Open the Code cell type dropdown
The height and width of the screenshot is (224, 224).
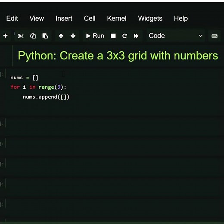(175, 36)
